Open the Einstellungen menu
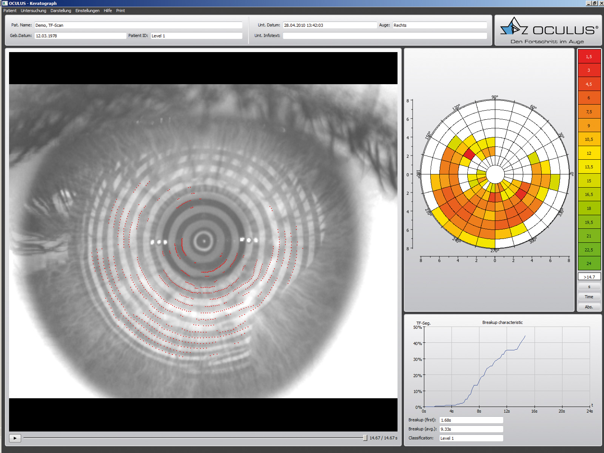The image size is (604, 453). [87, 11]
